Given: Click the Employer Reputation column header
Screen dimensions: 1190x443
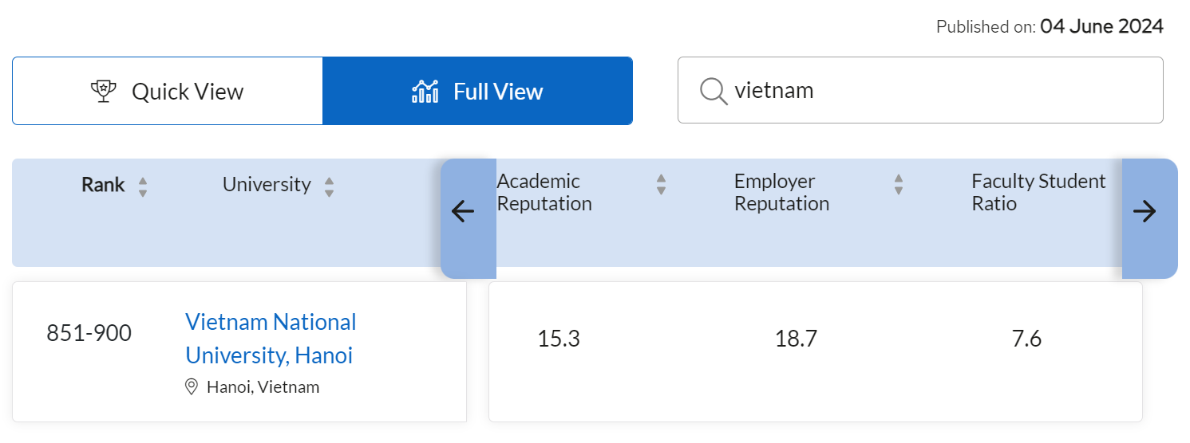Looking at the screenshot, I should [781, 193].
